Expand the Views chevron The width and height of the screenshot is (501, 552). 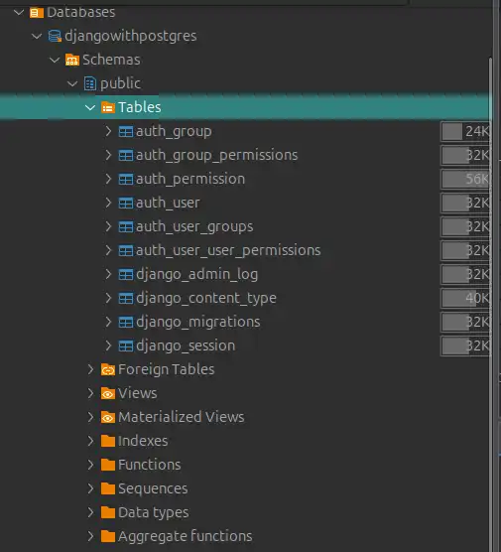pos(90,393)
